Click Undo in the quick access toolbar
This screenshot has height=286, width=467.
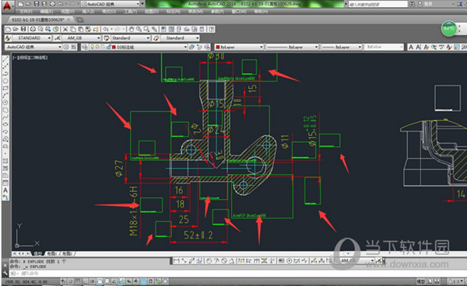61,4
